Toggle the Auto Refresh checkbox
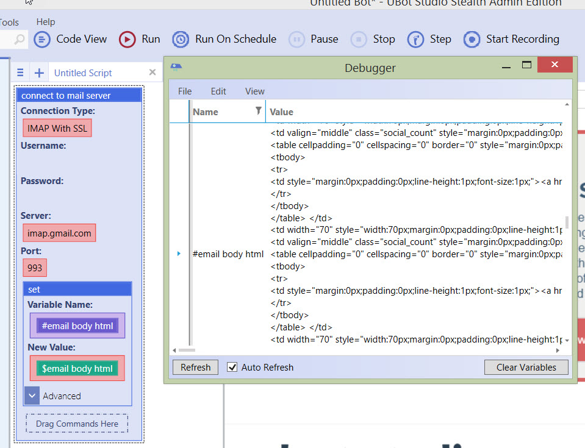Screen dimensions: 585x448 click(x=232, y=368)
